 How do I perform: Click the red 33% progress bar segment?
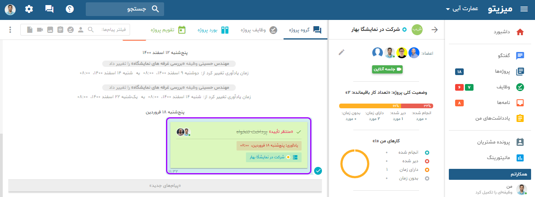pyautogui.click(x=418, y=106)
